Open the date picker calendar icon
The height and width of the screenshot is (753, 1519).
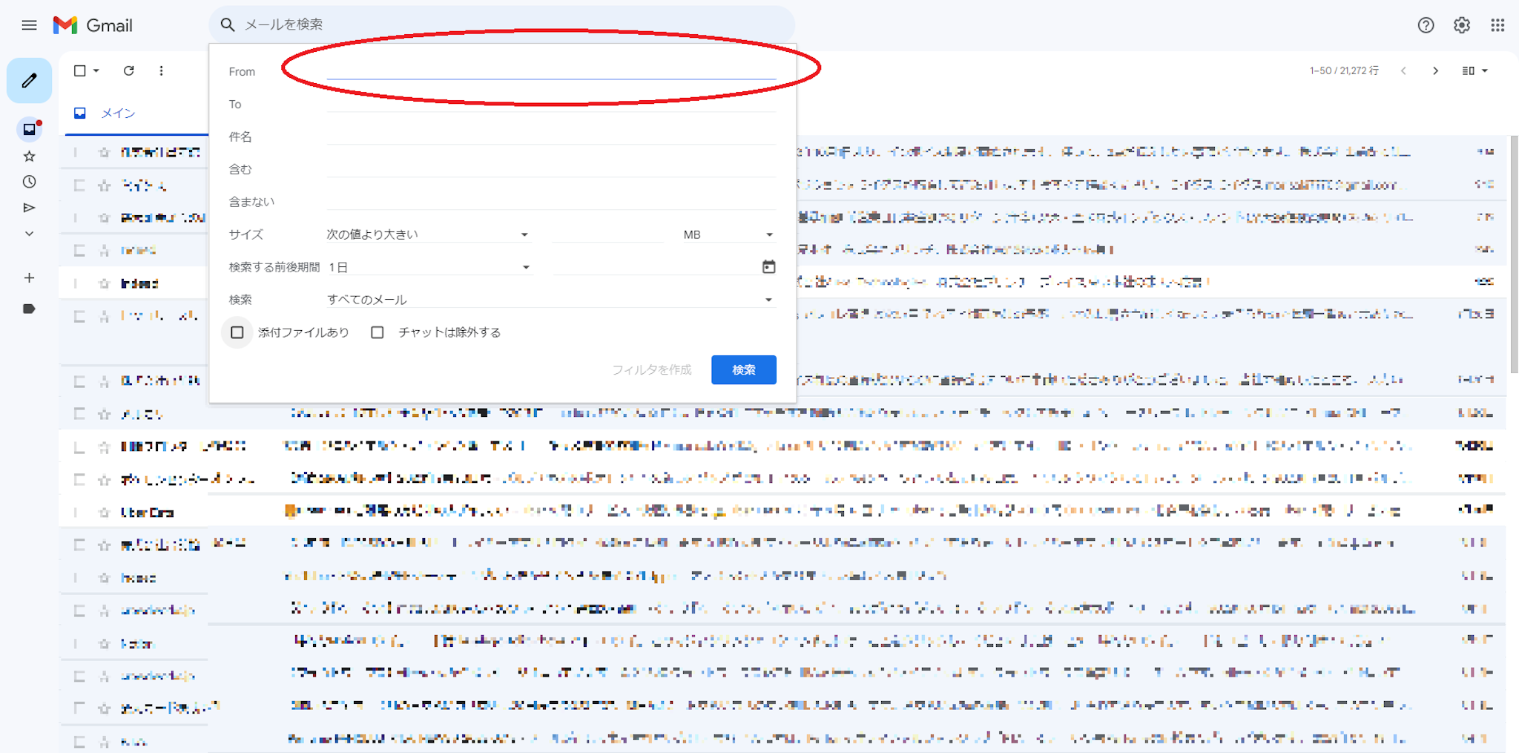point(768,266)
